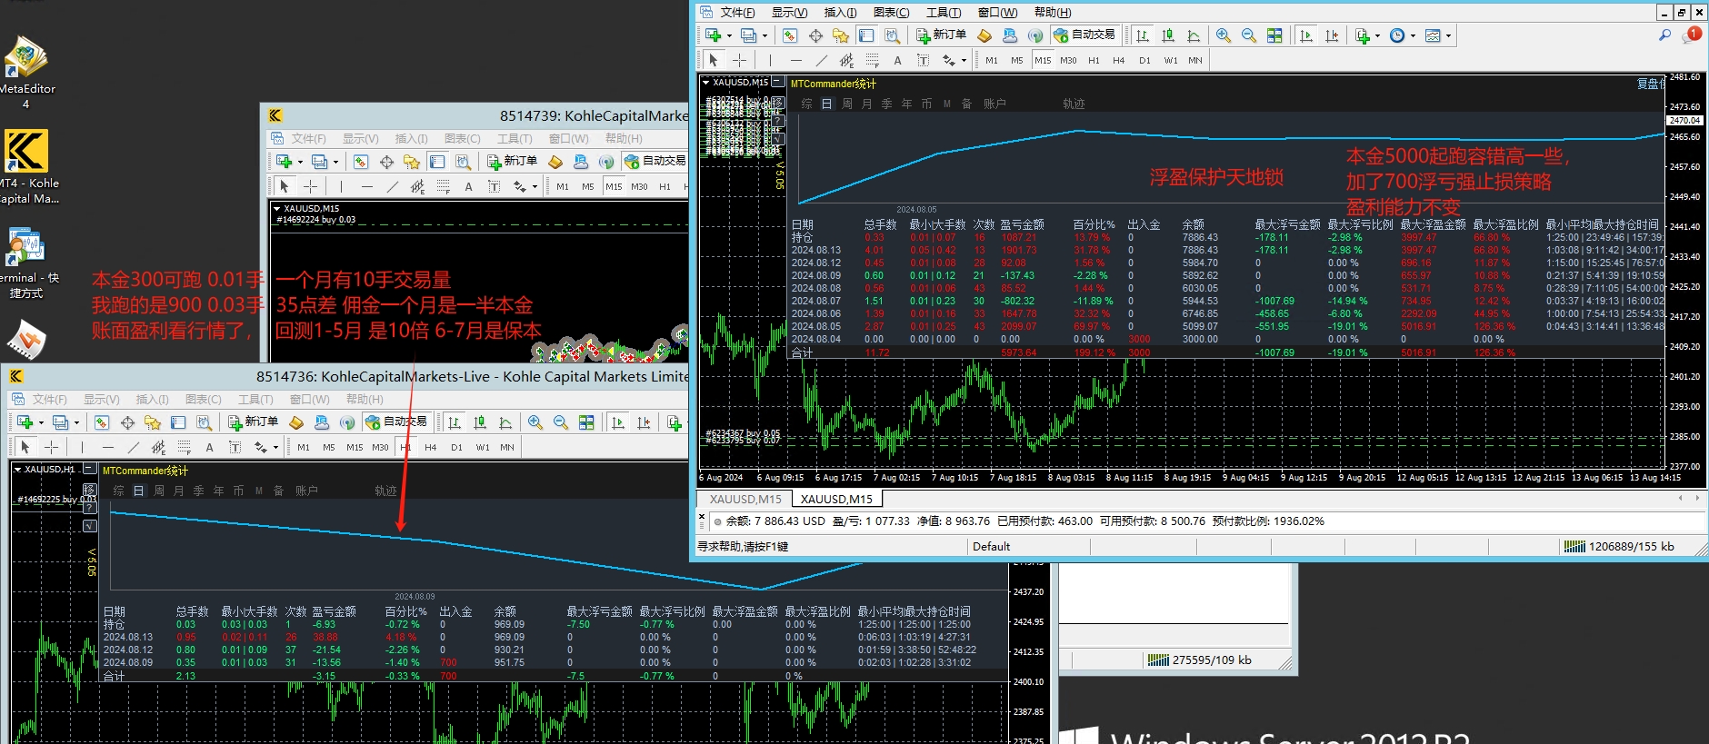Click 新订单 button in the active MT4 window

tap(941, 35)
